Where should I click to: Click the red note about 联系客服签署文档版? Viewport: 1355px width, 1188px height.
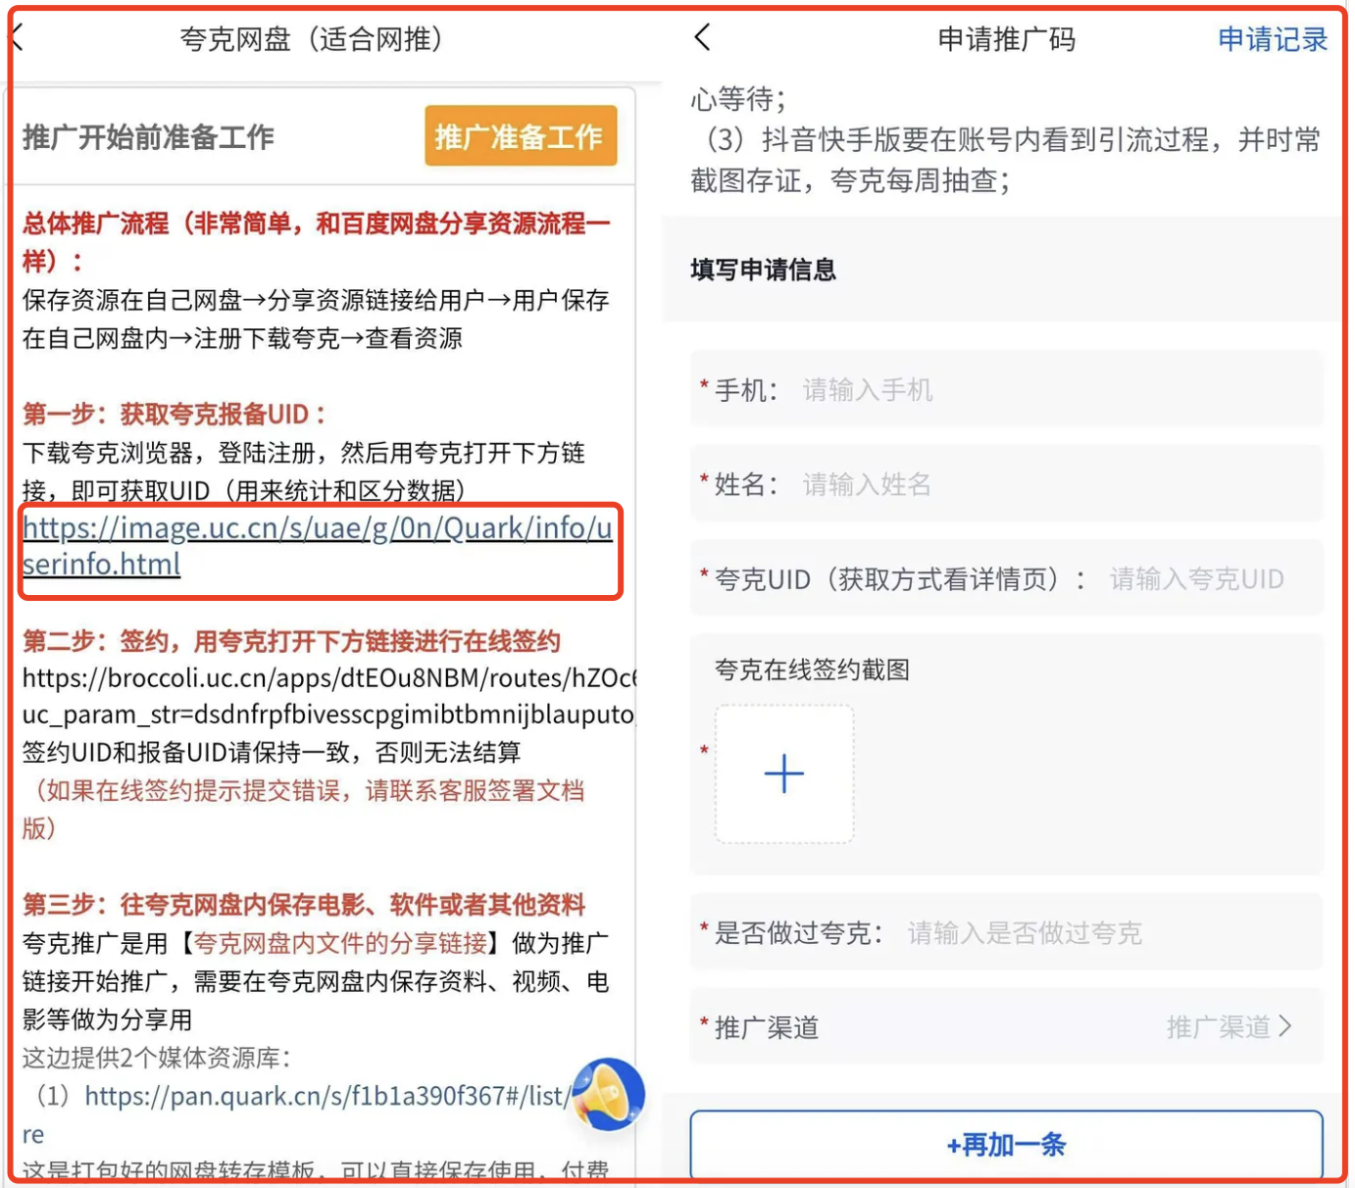304,809
